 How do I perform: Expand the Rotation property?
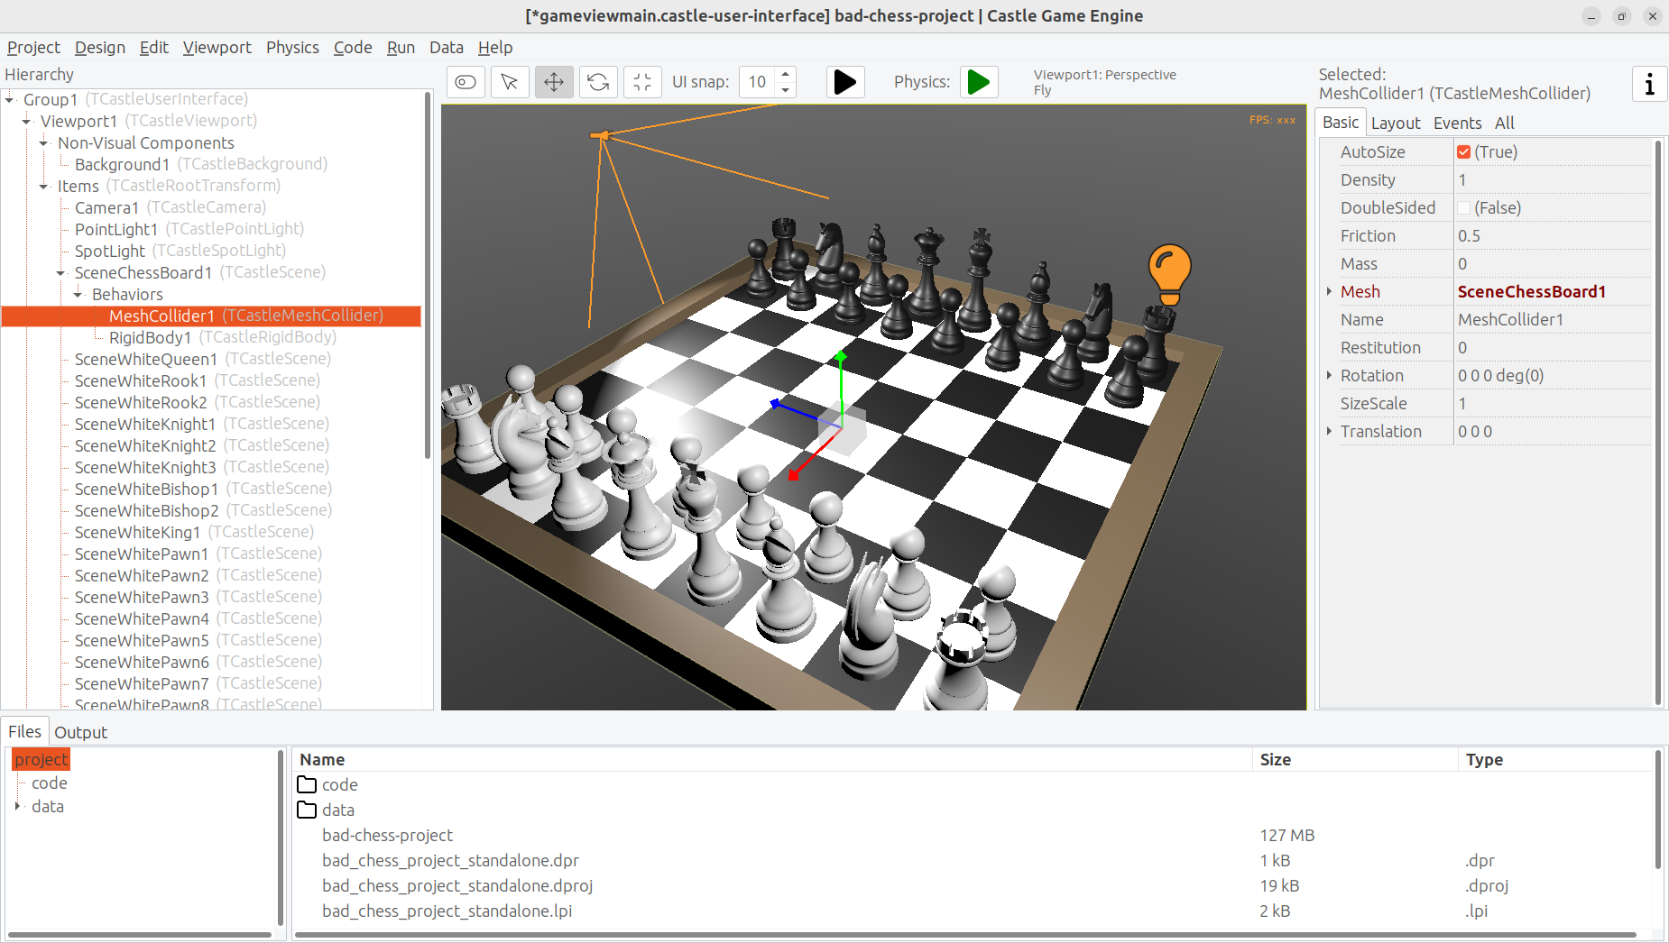click(1329, 375)
